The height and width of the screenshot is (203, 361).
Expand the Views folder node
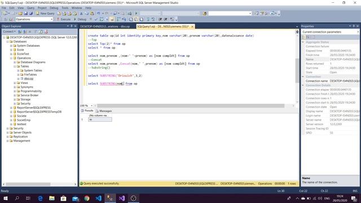tap(15, 83)
